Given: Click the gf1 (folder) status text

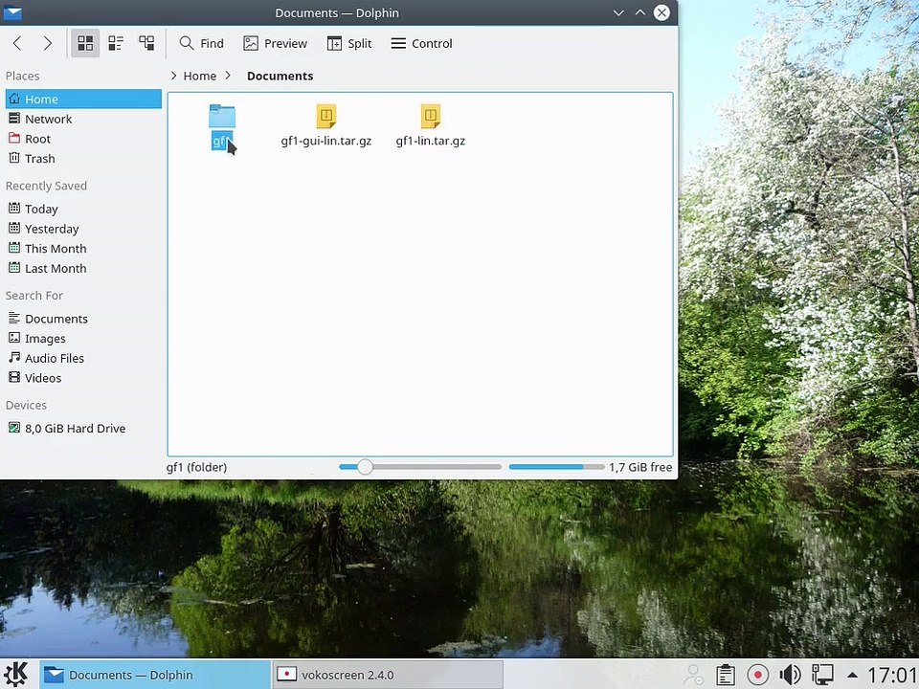Looking at the screenshot, I should click(x=197, y=467).
